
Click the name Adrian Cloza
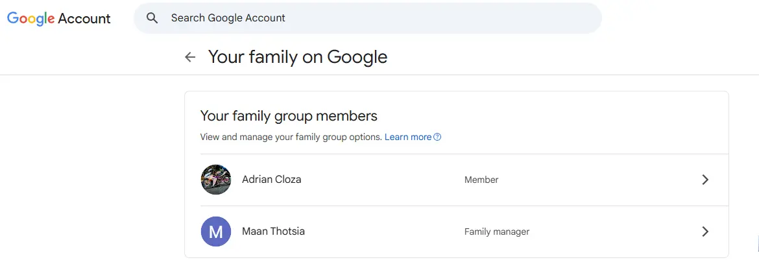(272, 179)
